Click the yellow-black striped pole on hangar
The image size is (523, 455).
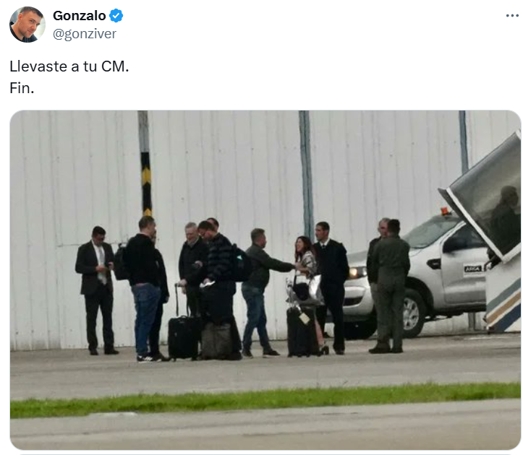tap(146, 183)
